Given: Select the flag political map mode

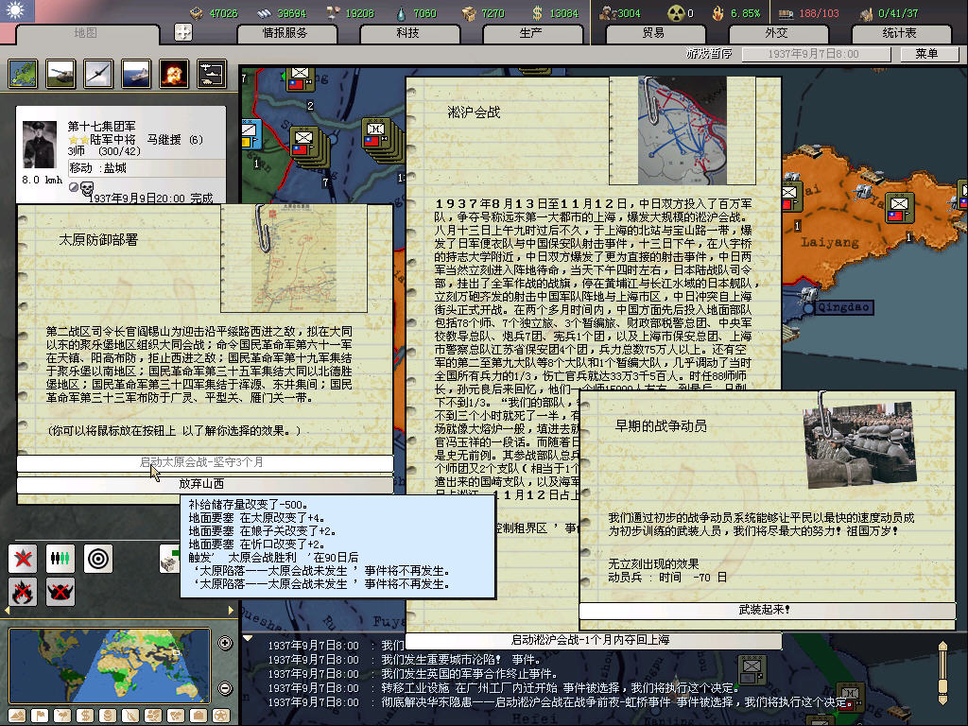Looking at the screenshot, I should (40, 716).
